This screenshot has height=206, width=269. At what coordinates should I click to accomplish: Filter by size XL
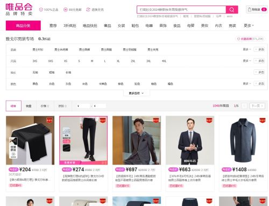click(118, 61)
